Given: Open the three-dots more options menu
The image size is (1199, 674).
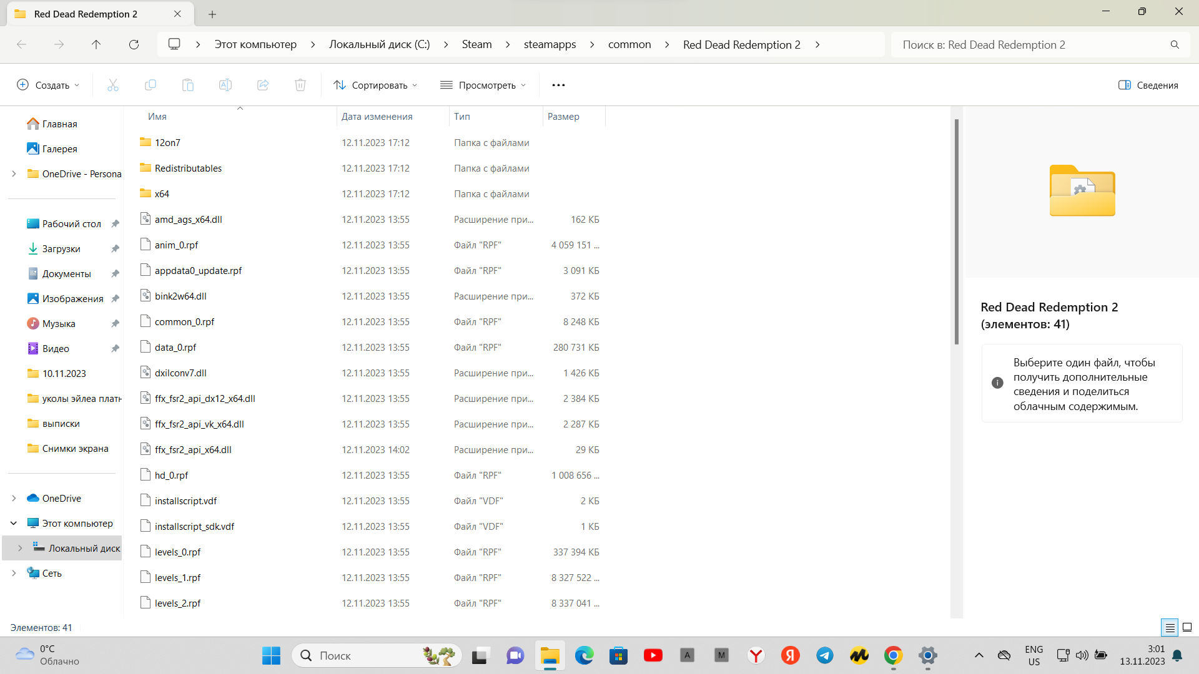Looking at the screenshot, I should [x=558, y=85].
